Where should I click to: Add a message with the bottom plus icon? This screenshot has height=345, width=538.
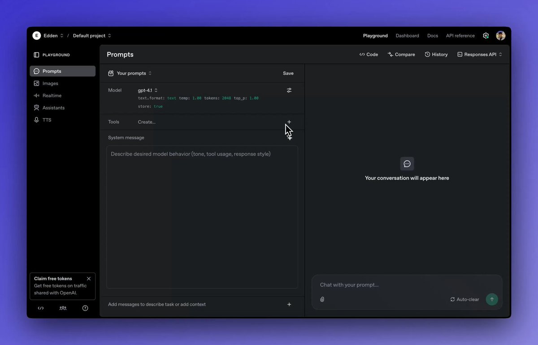[289, 304]
